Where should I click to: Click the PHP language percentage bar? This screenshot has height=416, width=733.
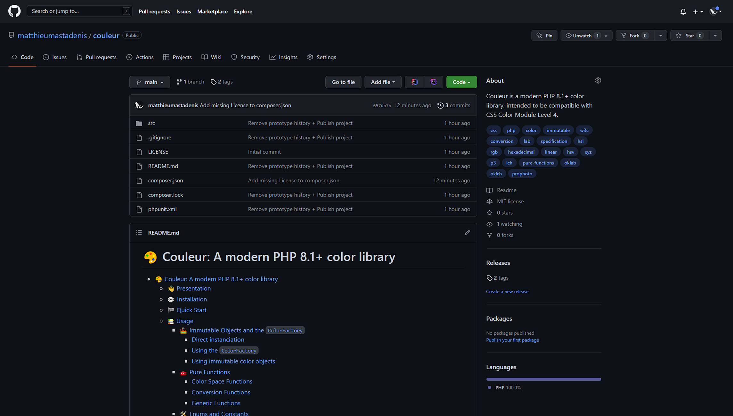coord(543,379)
